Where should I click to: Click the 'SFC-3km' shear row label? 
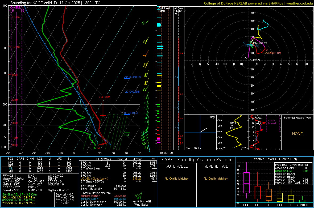(x=86, y=165)
